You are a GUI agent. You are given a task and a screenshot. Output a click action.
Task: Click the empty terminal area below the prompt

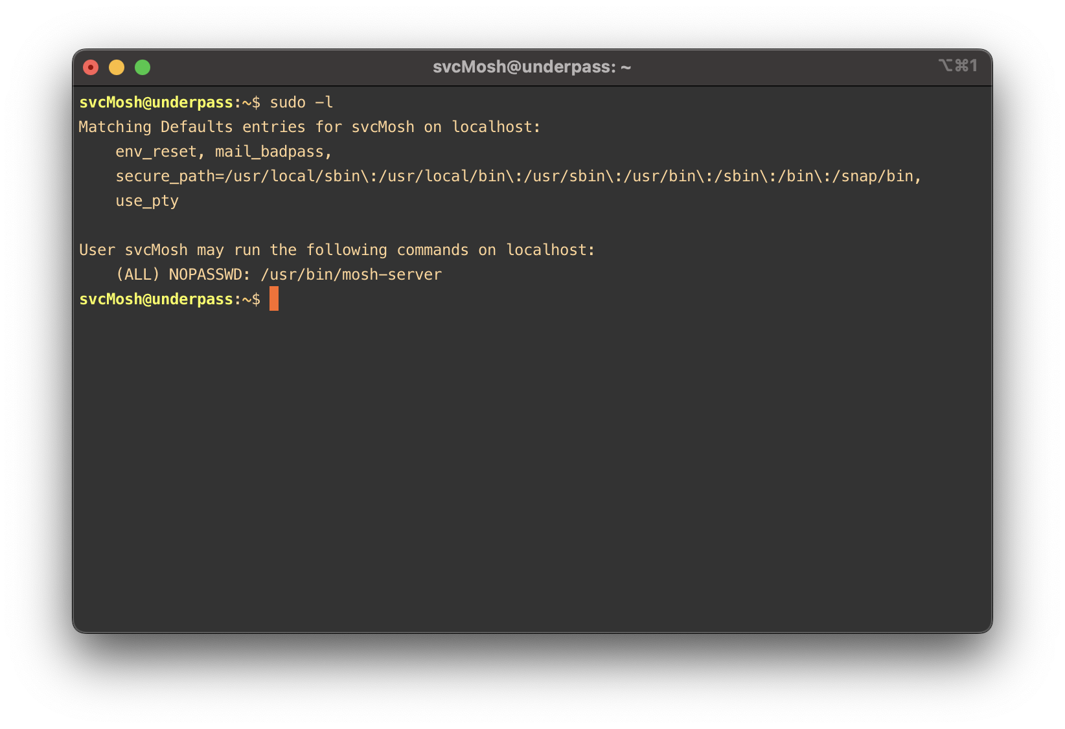[531, 466]
